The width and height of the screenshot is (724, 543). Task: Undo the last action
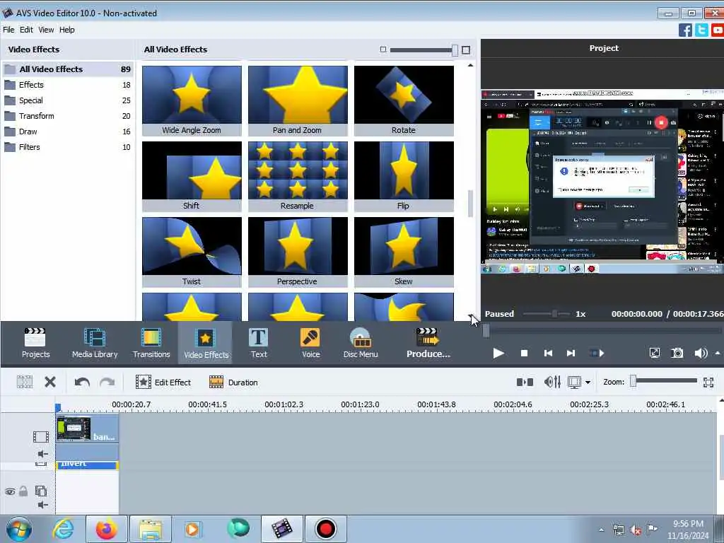(x=82, y=383)
